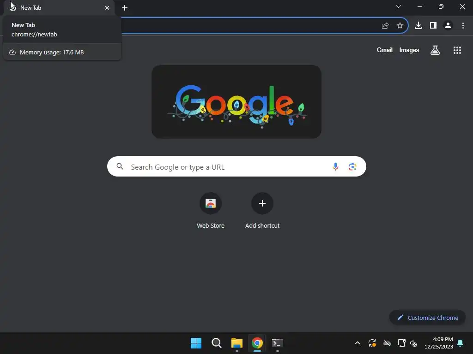Click the sync status tray icon
Viewport: 473px width, 354px height.
point(372,343)
